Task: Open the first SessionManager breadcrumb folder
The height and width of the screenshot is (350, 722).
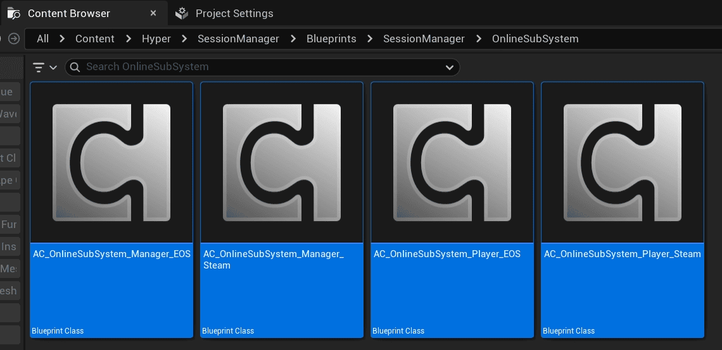Action: click(x=238, y=39)
